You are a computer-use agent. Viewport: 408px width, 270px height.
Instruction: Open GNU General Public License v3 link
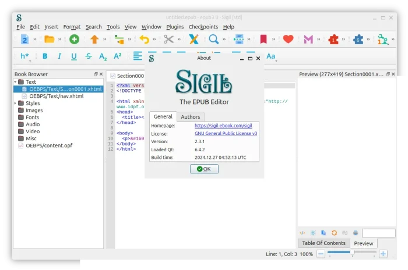pos(226,133)
